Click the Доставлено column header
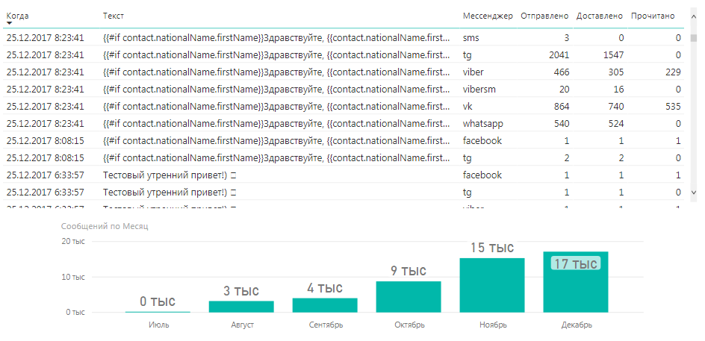The width and height of the screenshot is (705, 341). (600, 16)
